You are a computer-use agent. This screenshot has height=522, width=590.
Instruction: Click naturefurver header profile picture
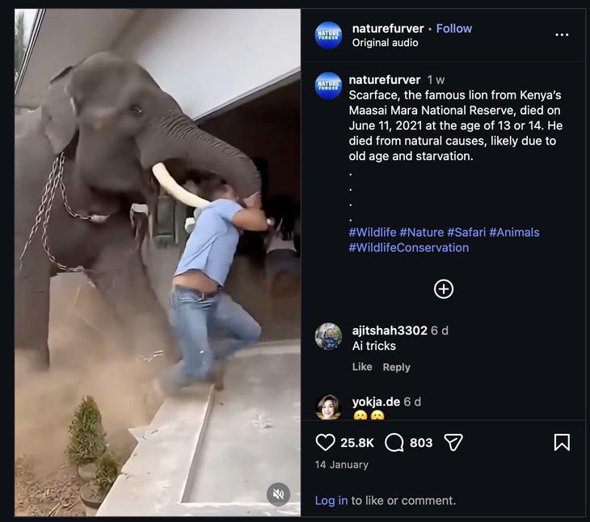tap(328, 35)
